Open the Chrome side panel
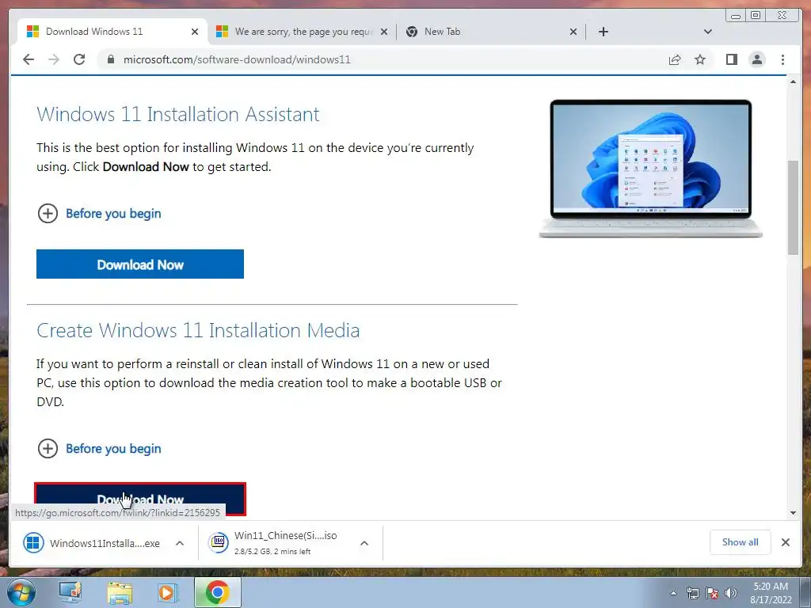The image size is (811, 608). coord(731,59)
